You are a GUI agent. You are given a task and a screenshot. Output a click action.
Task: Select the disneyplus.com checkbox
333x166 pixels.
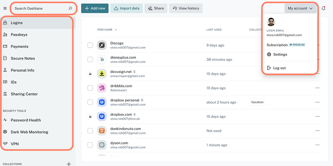pos(90,60)
